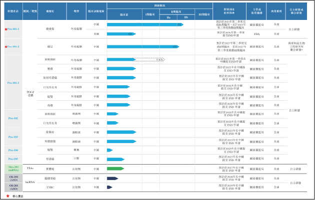This screenshot has width=315, height=200.
Task: Click the red star beside Pro-101-1
Action: click(6, 29)
